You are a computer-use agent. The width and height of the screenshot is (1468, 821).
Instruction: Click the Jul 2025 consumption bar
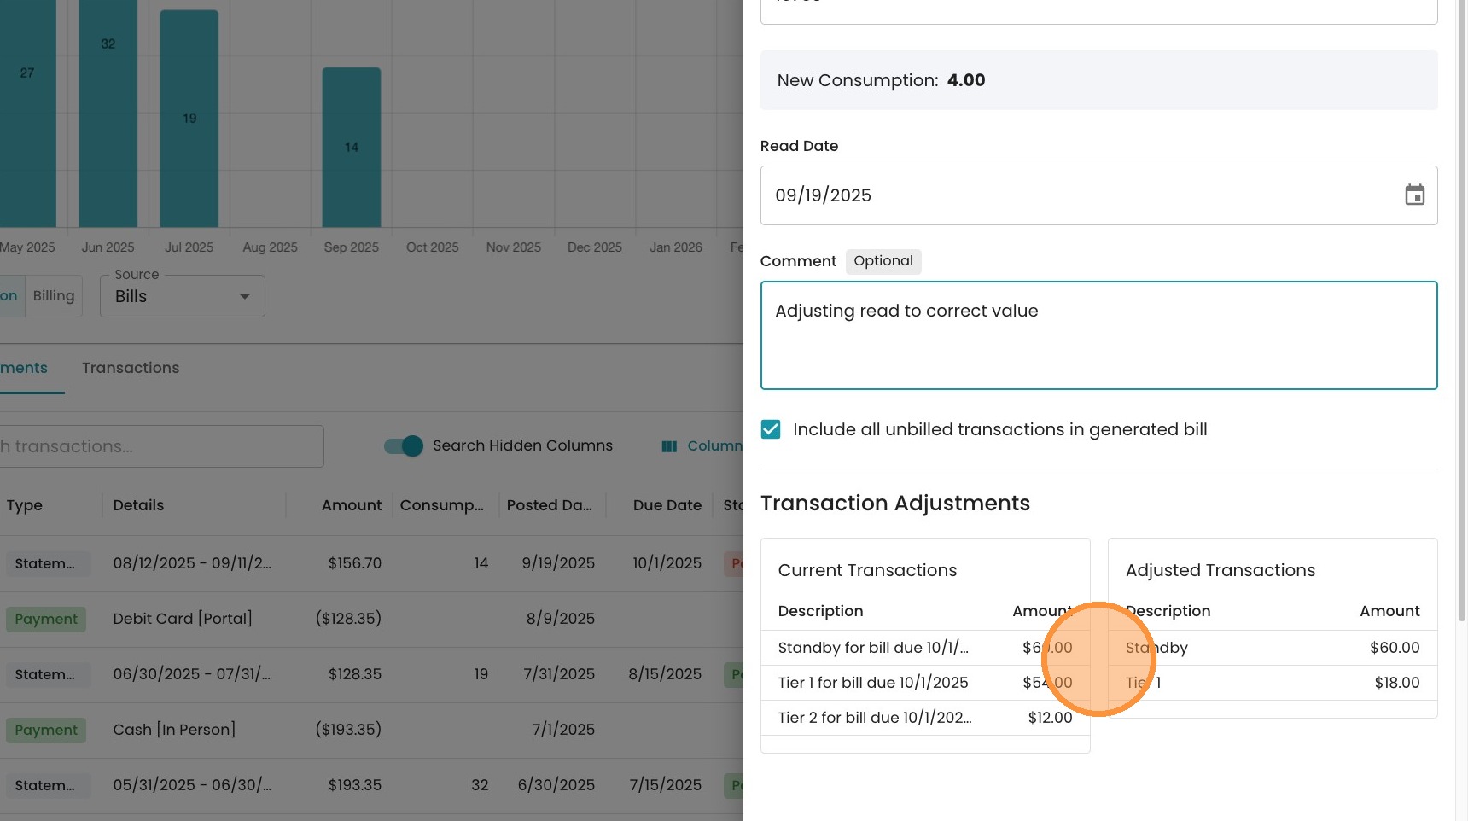click(189, 118)
